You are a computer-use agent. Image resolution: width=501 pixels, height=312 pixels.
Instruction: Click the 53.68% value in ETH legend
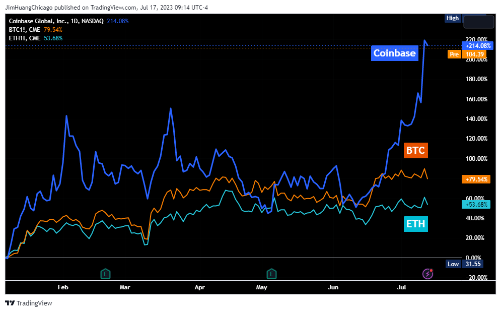tap(53, 38)
